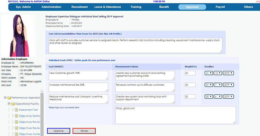The height and width of the screenshot is (136, 260).
Task: Click the Approve button
Action: point(58,131)
